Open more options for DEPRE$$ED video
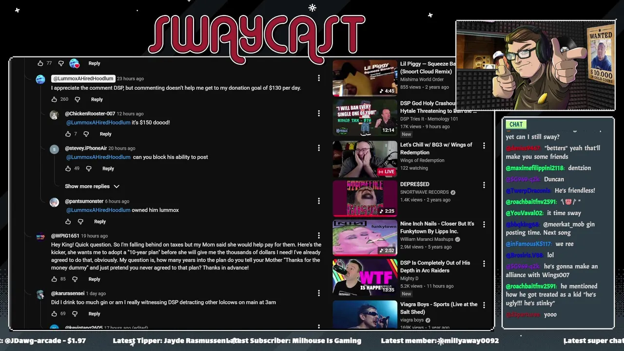The image size is (624, 351). click(484, 185)
